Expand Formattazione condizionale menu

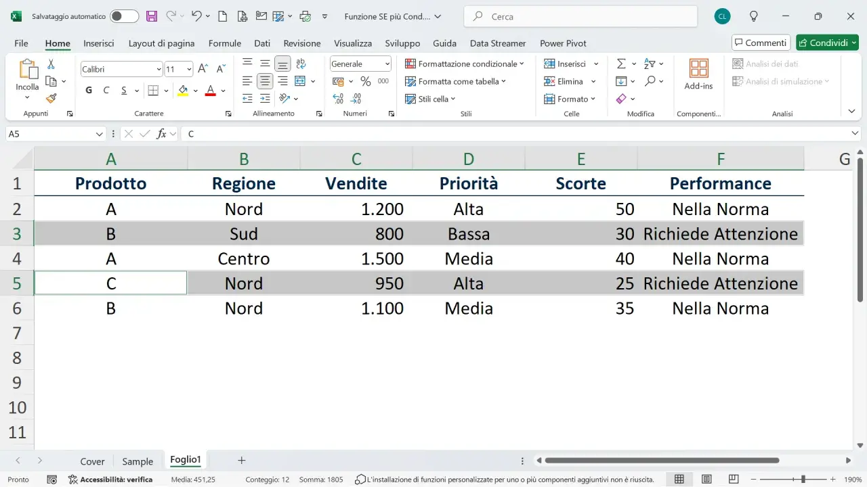[x=465, y=64]
